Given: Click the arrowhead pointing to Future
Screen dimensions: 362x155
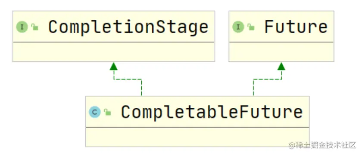Looking at the screenshot, I should pyautogui.click(x=281, y=66).
